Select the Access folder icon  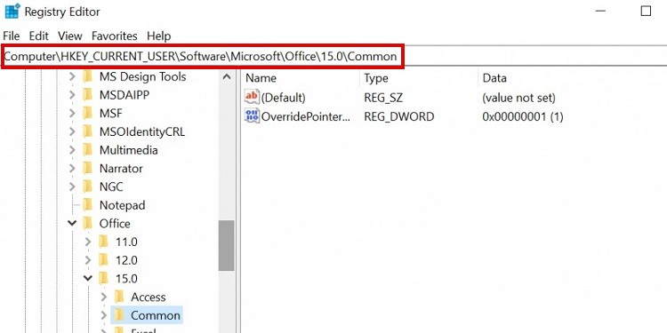(x=119, y=297)
